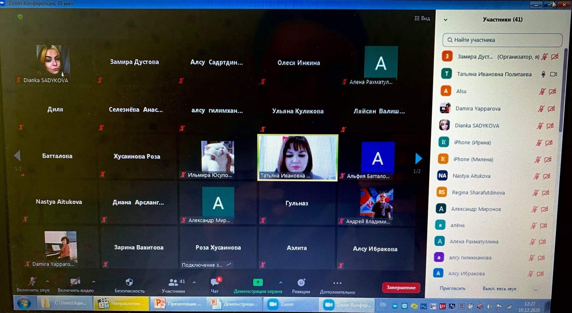Open the Participants icon in toolbar
572x313 pixels.
pos(173,282)
